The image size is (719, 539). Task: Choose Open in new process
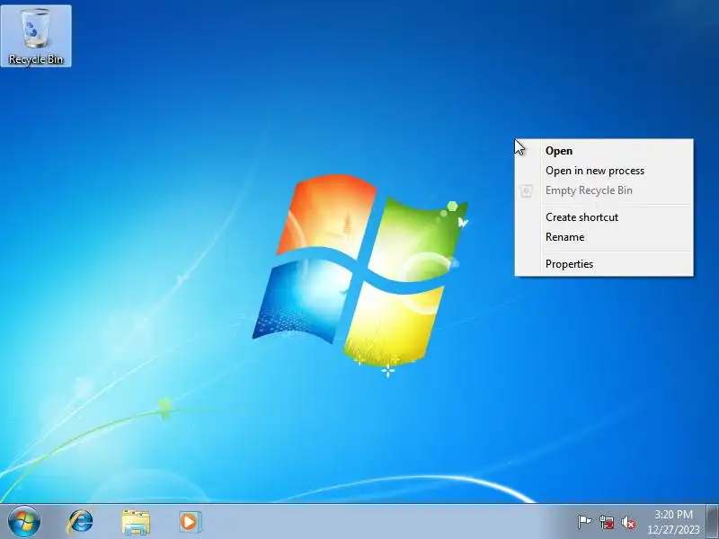tap(604, 171)
